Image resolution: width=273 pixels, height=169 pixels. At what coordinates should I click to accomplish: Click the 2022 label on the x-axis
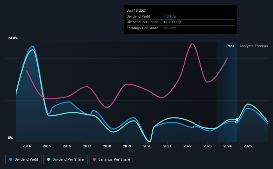188,146
